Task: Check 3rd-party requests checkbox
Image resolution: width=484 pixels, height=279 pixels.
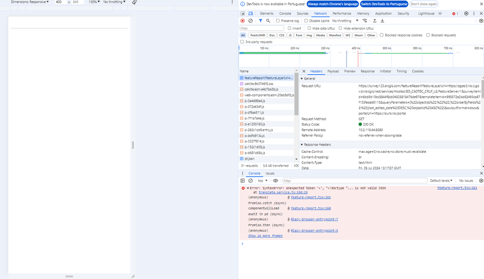Action: (x=242, y=42)
